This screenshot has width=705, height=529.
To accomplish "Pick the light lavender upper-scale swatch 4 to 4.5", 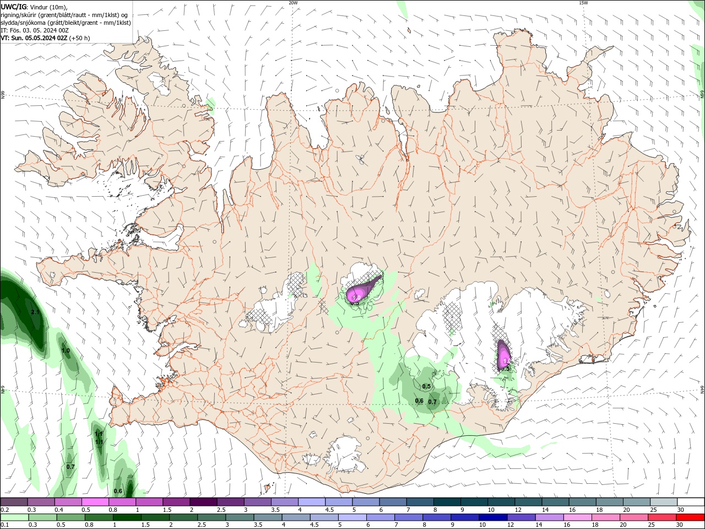I will point(312,501).
